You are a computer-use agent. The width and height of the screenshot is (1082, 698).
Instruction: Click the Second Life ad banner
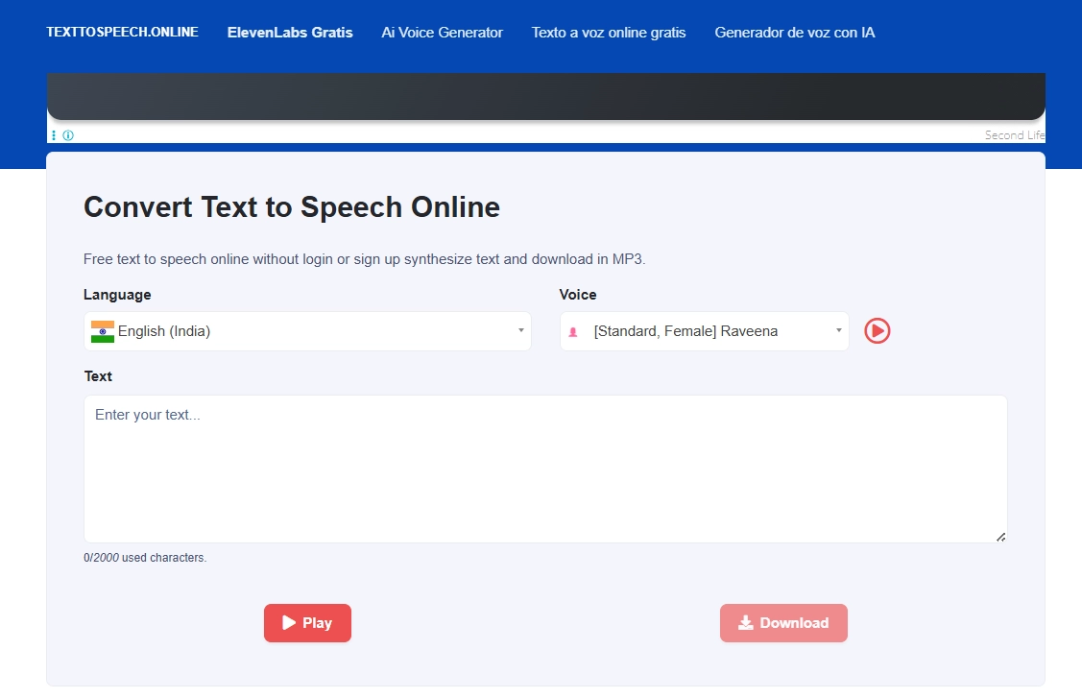[545, 96]
